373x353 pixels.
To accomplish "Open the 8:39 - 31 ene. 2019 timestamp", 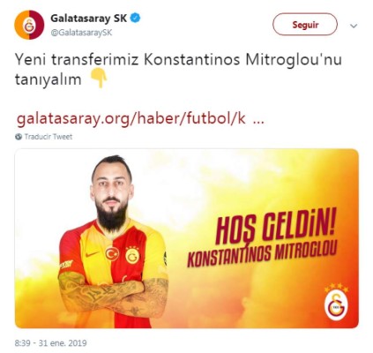I will [x=50, y=343].
